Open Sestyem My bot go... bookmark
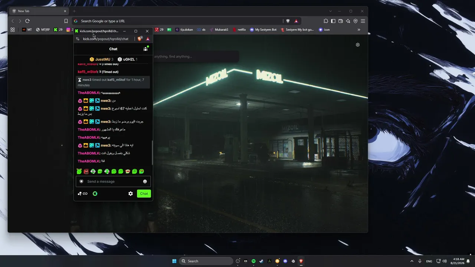Image resolution: width=475 pixels, height=267 pixels. (x=297, y=30)
